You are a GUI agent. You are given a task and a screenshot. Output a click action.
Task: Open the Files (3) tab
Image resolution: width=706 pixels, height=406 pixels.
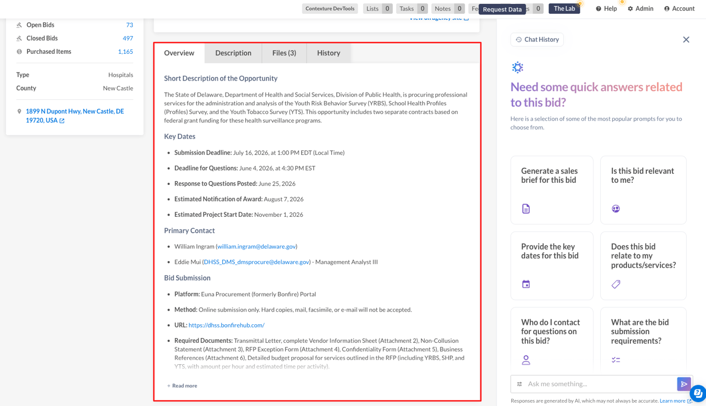point(284,53)
